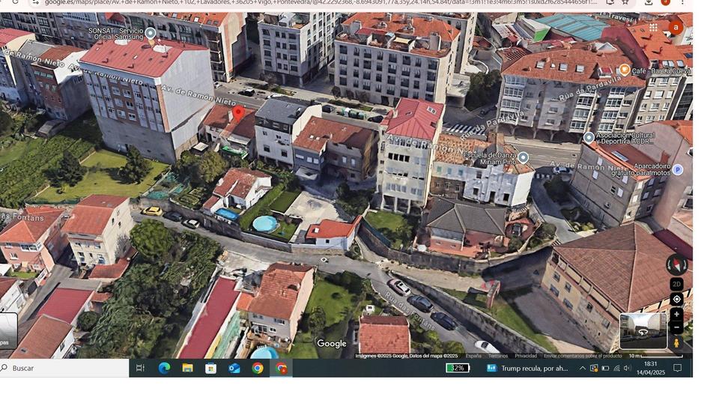Viewport: 710px width, 406px height.
Task: Expand the hidden system tray icons
Action: [582, 368]
